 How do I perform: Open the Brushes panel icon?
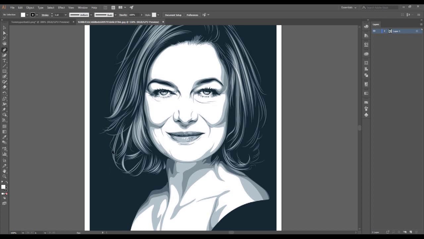pyautogui.click(x=366, y=109)
